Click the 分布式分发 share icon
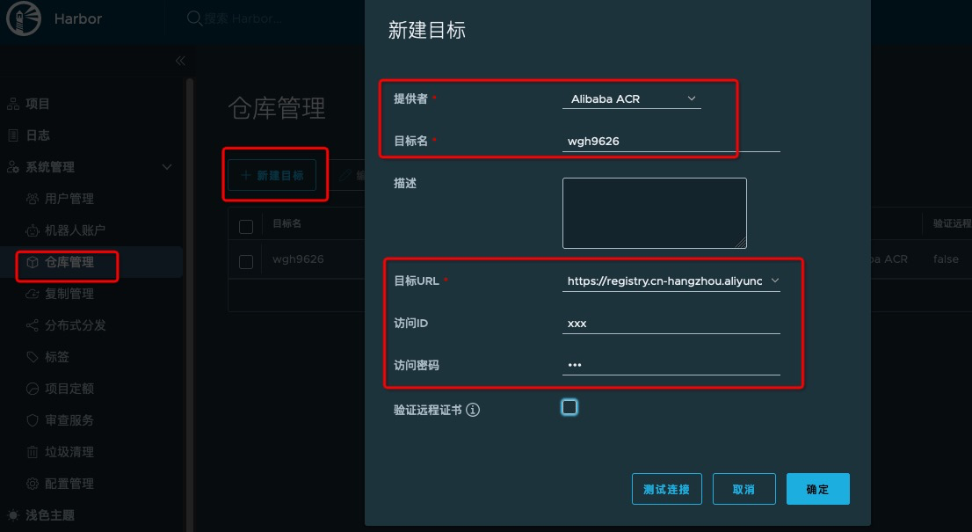Screen dimensions: 972x532 [x=33, y=325]
